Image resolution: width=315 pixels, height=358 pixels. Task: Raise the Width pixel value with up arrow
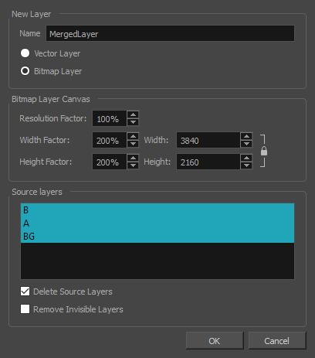point(246,136)
